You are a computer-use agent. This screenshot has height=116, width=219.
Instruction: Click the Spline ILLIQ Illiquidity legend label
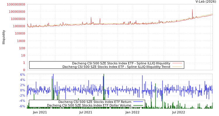[121, 63]
